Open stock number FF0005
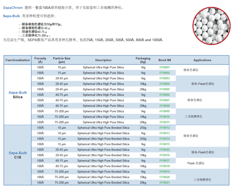 [x=165, y=89]
